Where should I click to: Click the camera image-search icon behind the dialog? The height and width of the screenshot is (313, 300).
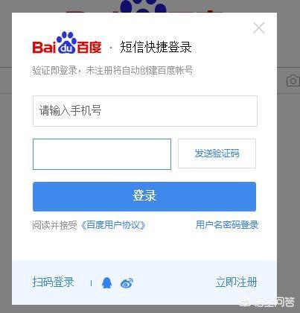293,80
